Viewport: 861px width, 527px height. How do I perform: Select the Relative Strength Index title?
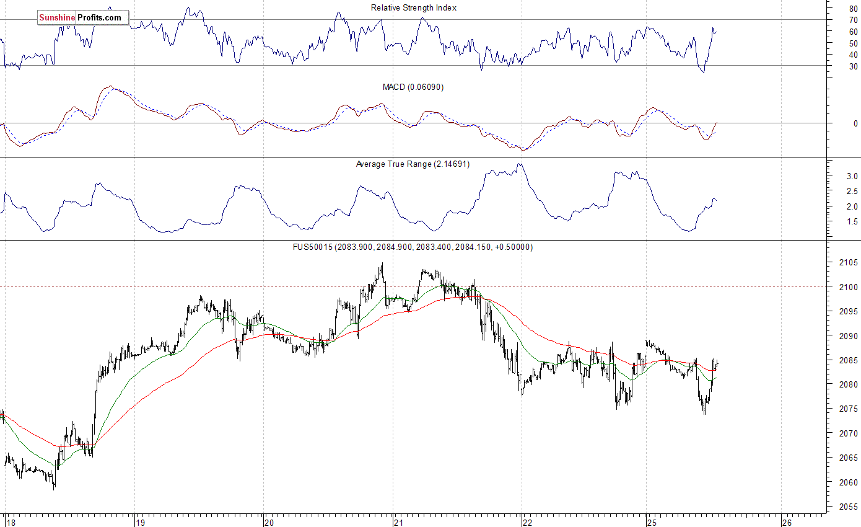click(414, 8)
